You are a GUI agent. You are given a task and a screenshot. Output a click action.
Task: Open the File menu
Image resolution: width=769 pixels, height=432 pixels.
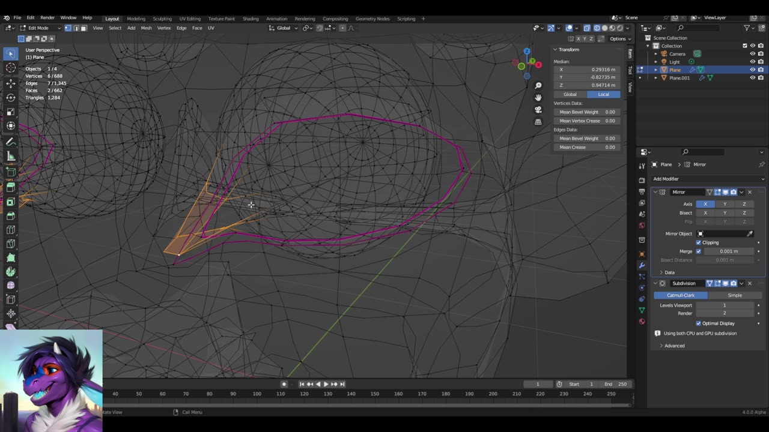point(17,17)
